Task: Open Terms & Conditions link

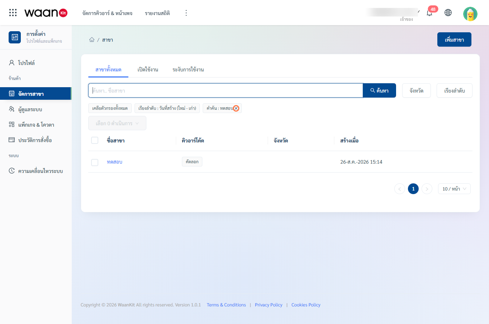Action: pos(226,305)
